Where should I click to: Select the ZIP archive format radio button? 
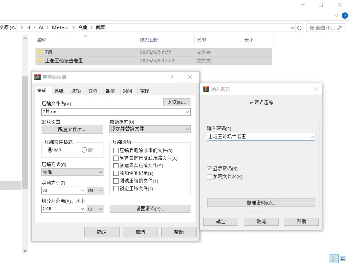(84, 150)
